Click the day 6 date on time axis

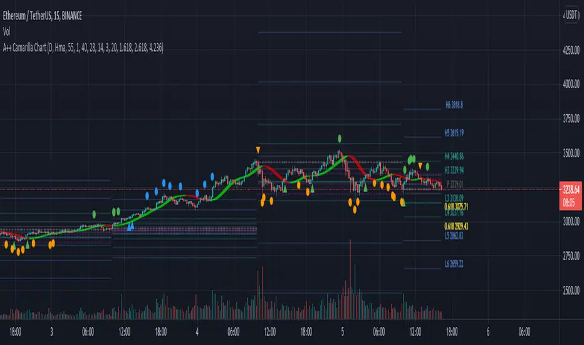488,332
